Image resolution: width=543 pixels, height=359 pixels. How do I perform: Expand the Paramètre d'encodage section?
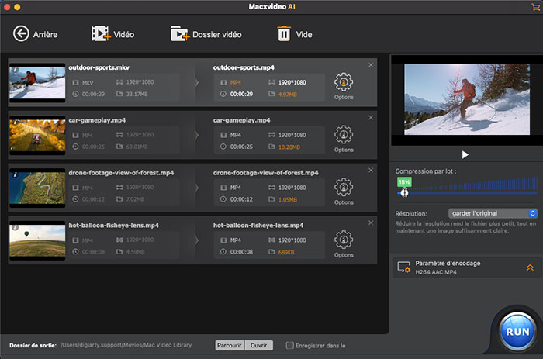click(530, 268)
